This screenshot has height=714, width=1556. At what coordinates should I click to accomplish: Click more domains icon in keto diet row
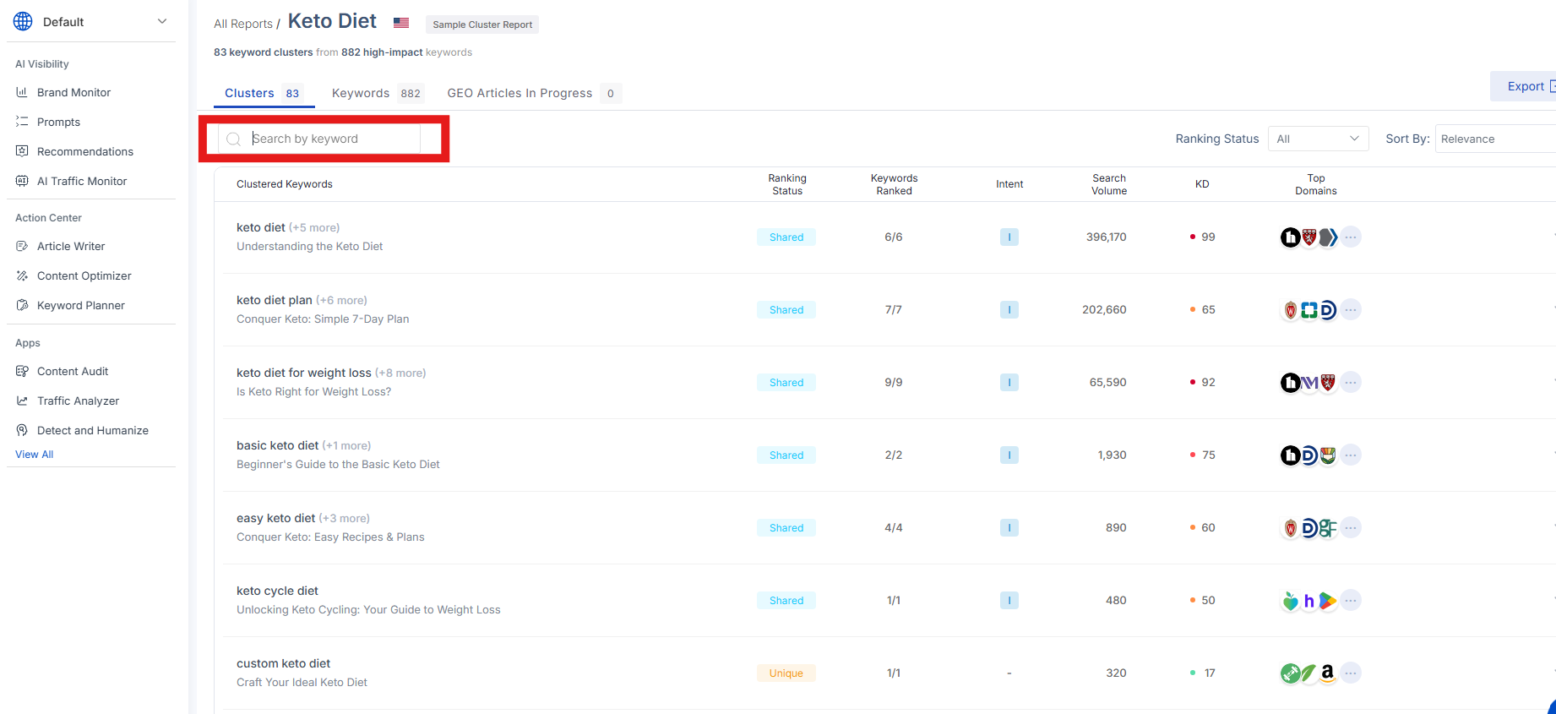click(1351, 237)
